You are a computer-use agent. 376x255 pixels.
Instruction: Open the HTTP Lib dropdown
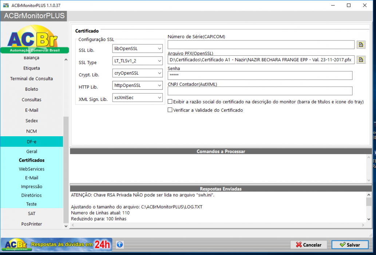point(137,85)
